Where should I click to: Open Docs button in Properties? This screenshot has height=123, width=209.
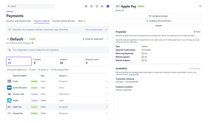pos(197,32)
